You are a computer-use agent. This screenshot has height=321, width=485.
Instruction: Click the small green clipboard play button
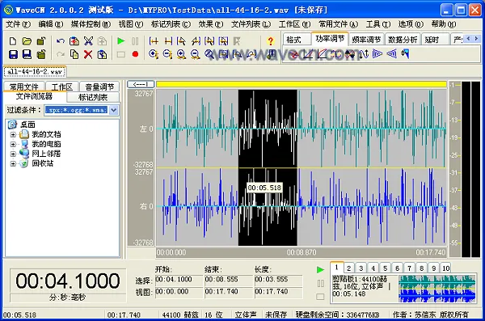point(320,270)
